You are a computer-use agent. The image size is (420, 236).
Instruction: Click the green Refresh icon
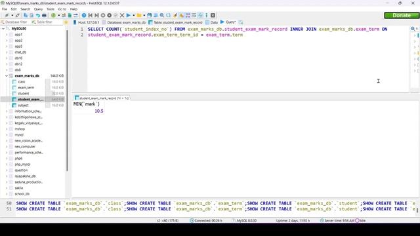coord(53,15)
